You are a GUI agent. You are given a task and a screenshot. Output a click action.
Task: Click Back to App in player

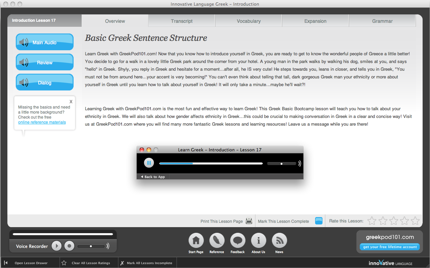[153, 177]
